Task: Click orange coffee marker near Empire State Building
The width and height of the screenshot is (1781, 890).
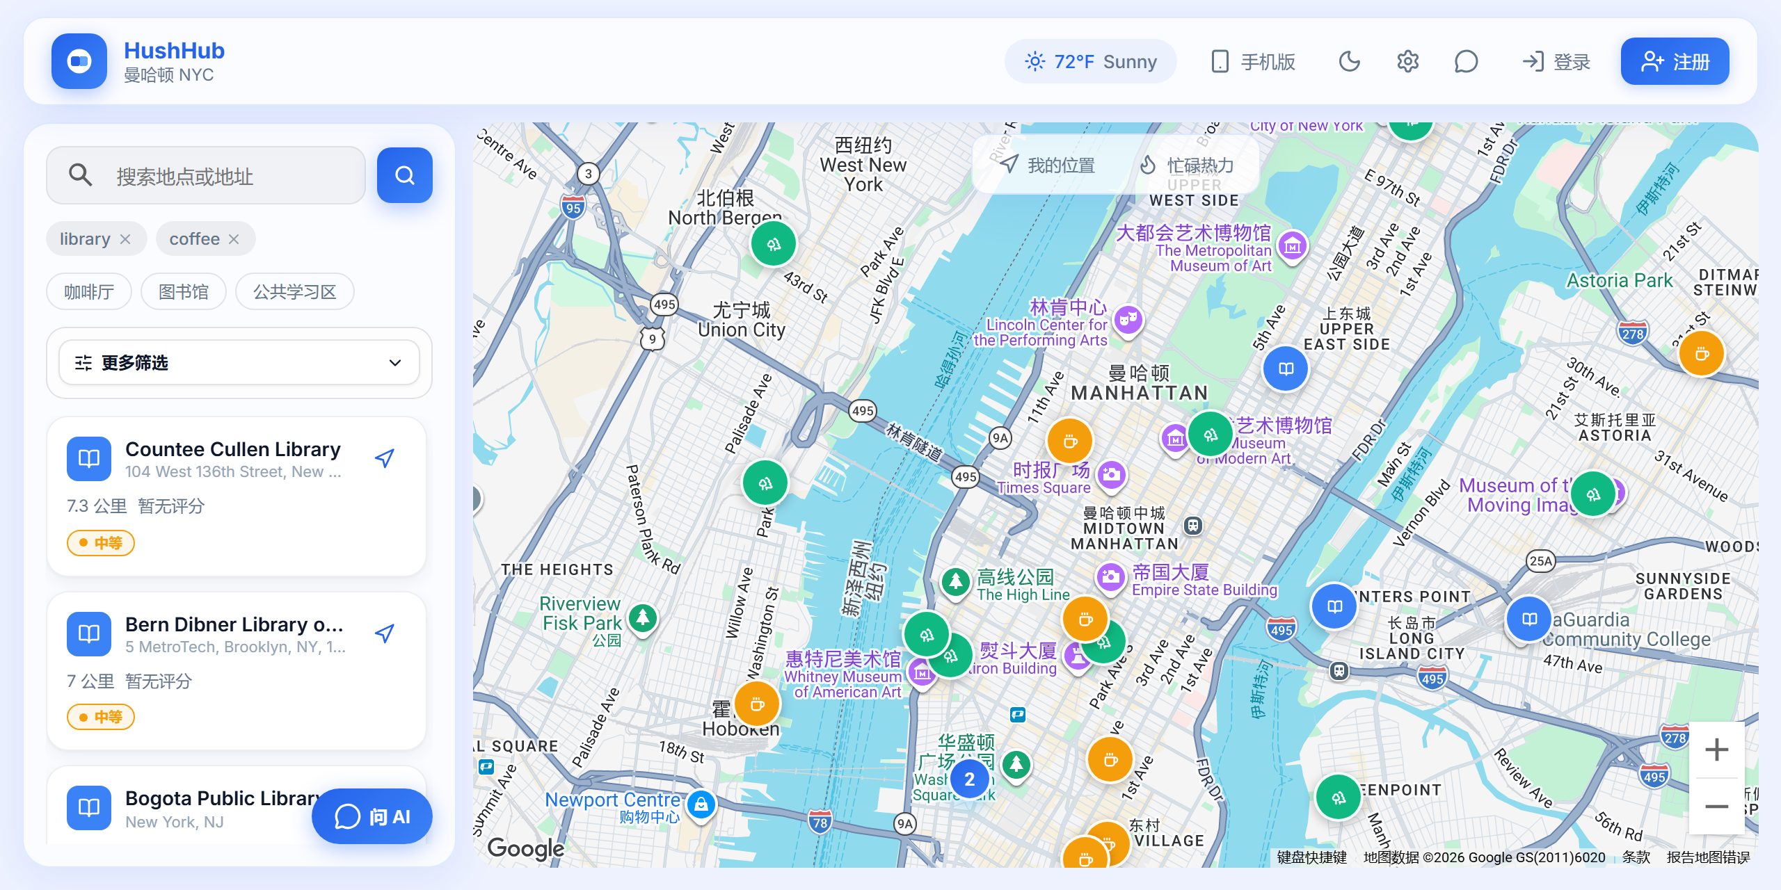Action: tap(1085, 619)
